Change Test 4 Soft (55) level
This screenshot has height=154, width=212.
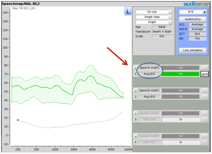pyautogui.click(x=149, y=142)
